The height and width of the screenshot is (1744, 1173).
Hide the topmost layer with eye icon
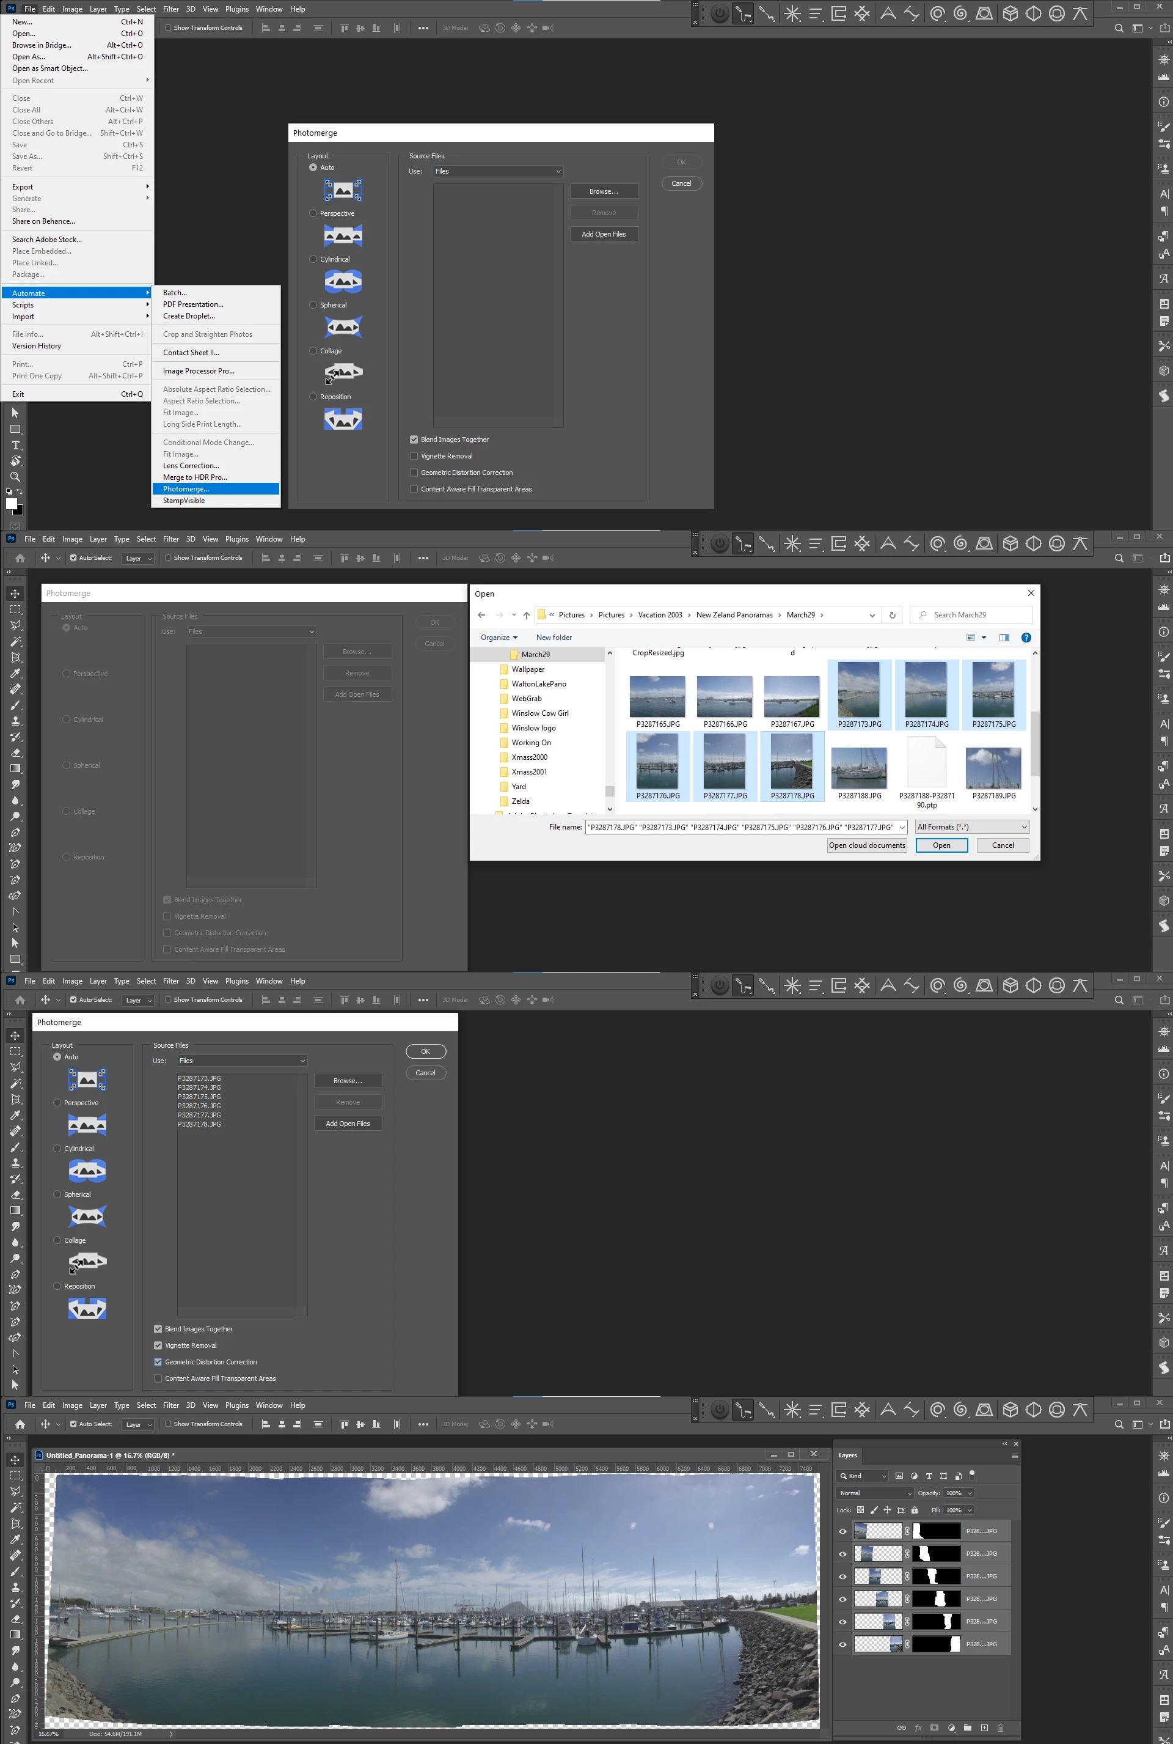pos(842,1531)
